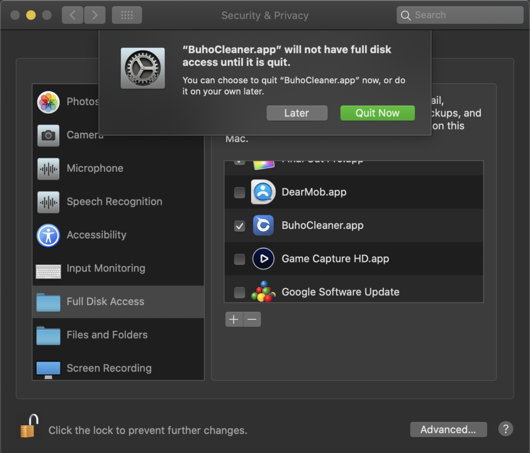
Task: Click the padlock icon to lock changes
Action: [29, 426]
